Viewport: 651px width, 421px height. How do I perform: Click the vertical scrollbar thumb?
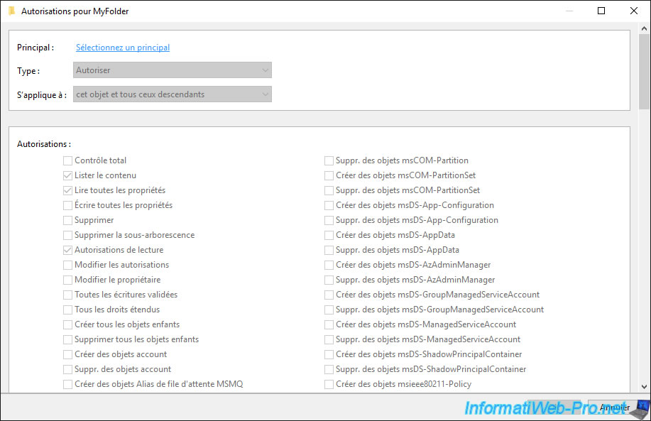(x=644, y=72)
